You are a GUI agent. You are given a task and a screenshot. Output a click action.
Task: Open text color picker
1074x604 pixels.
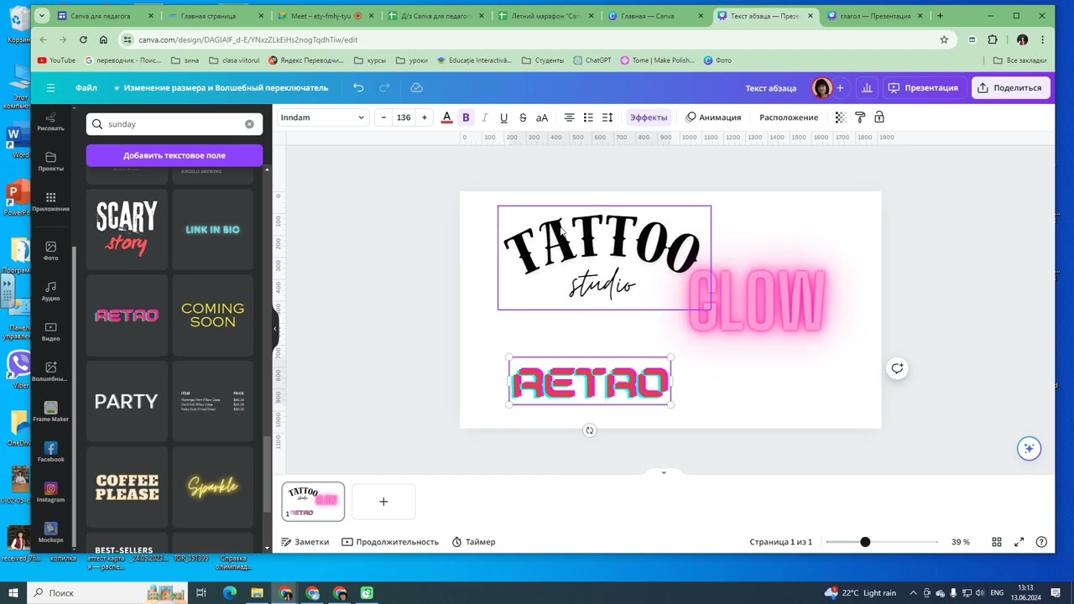[x=447, y=117]
